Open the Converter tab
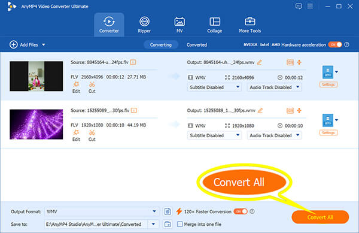359x233 pixels. (109, 25)
